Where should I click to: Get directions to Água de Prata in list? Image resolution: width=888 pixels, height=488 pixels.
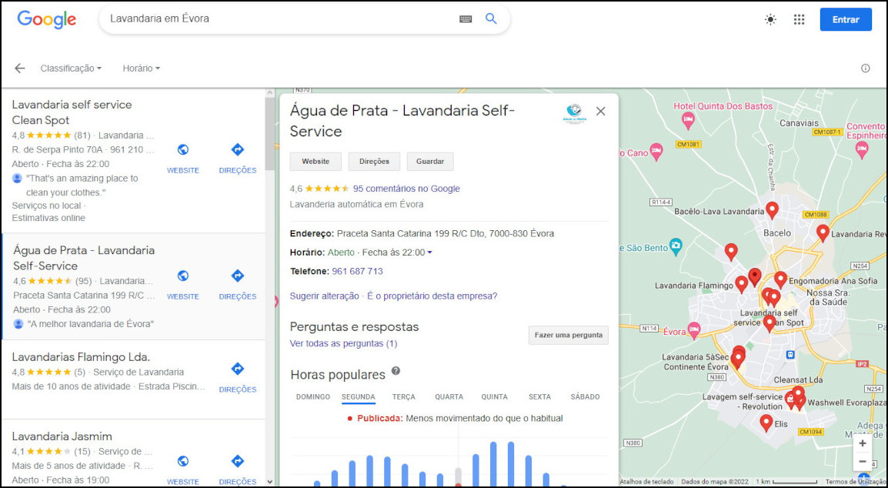(237, 276)
